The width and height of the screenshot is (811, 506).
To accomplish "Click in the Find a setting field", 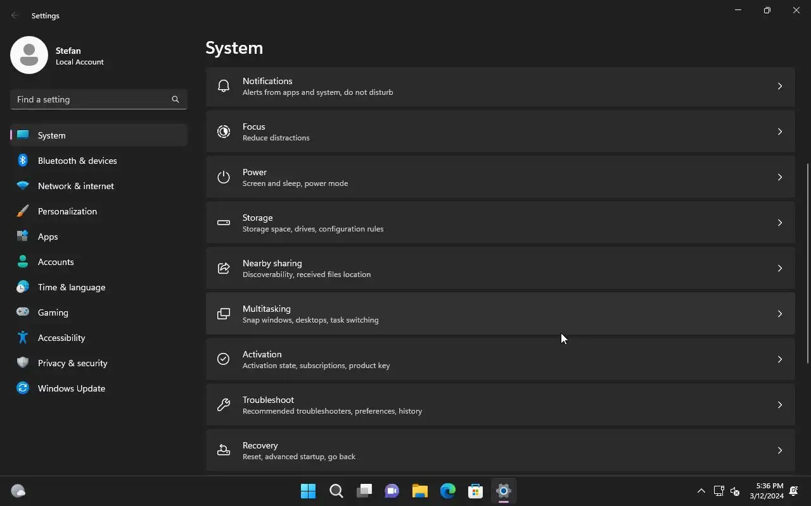I will (x=99, y=99).
